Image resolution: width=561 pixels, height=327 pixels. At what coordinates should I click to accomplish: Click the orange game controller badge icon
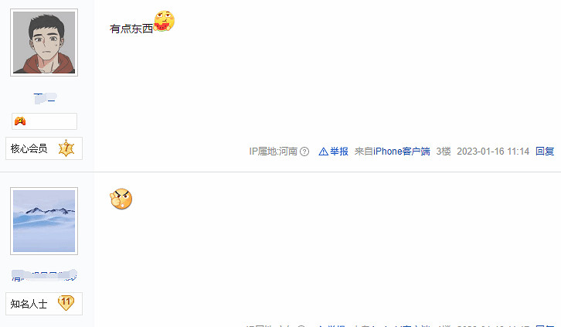click(x=20, y=121)
